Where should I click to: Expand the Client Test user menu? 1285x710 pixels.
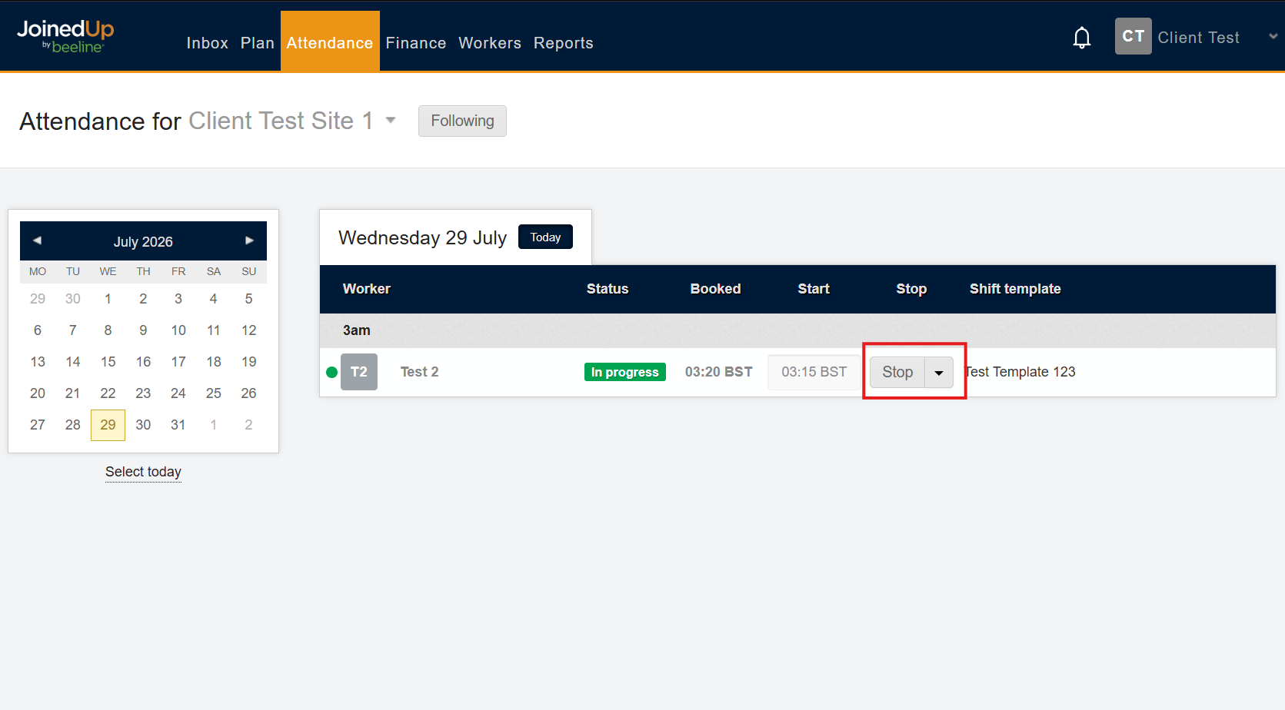pyautogui.click(x=1273, y=36)
